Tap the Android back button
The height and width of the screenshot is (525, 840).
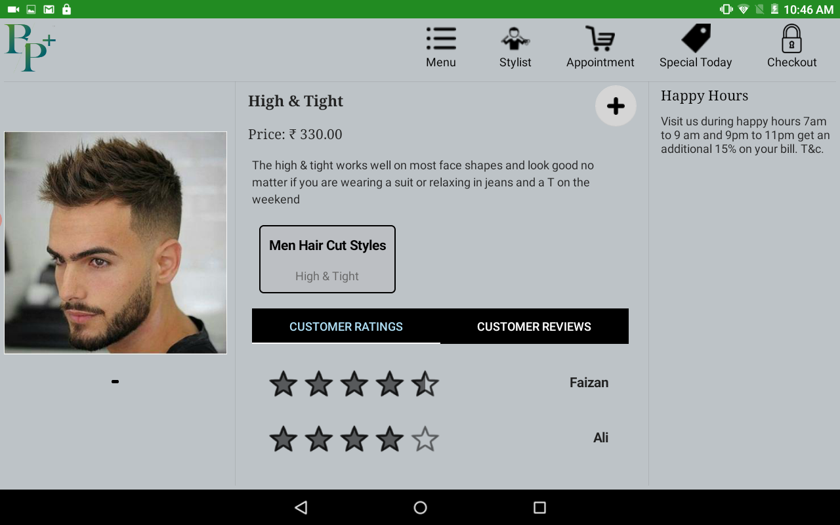point(301,507)
